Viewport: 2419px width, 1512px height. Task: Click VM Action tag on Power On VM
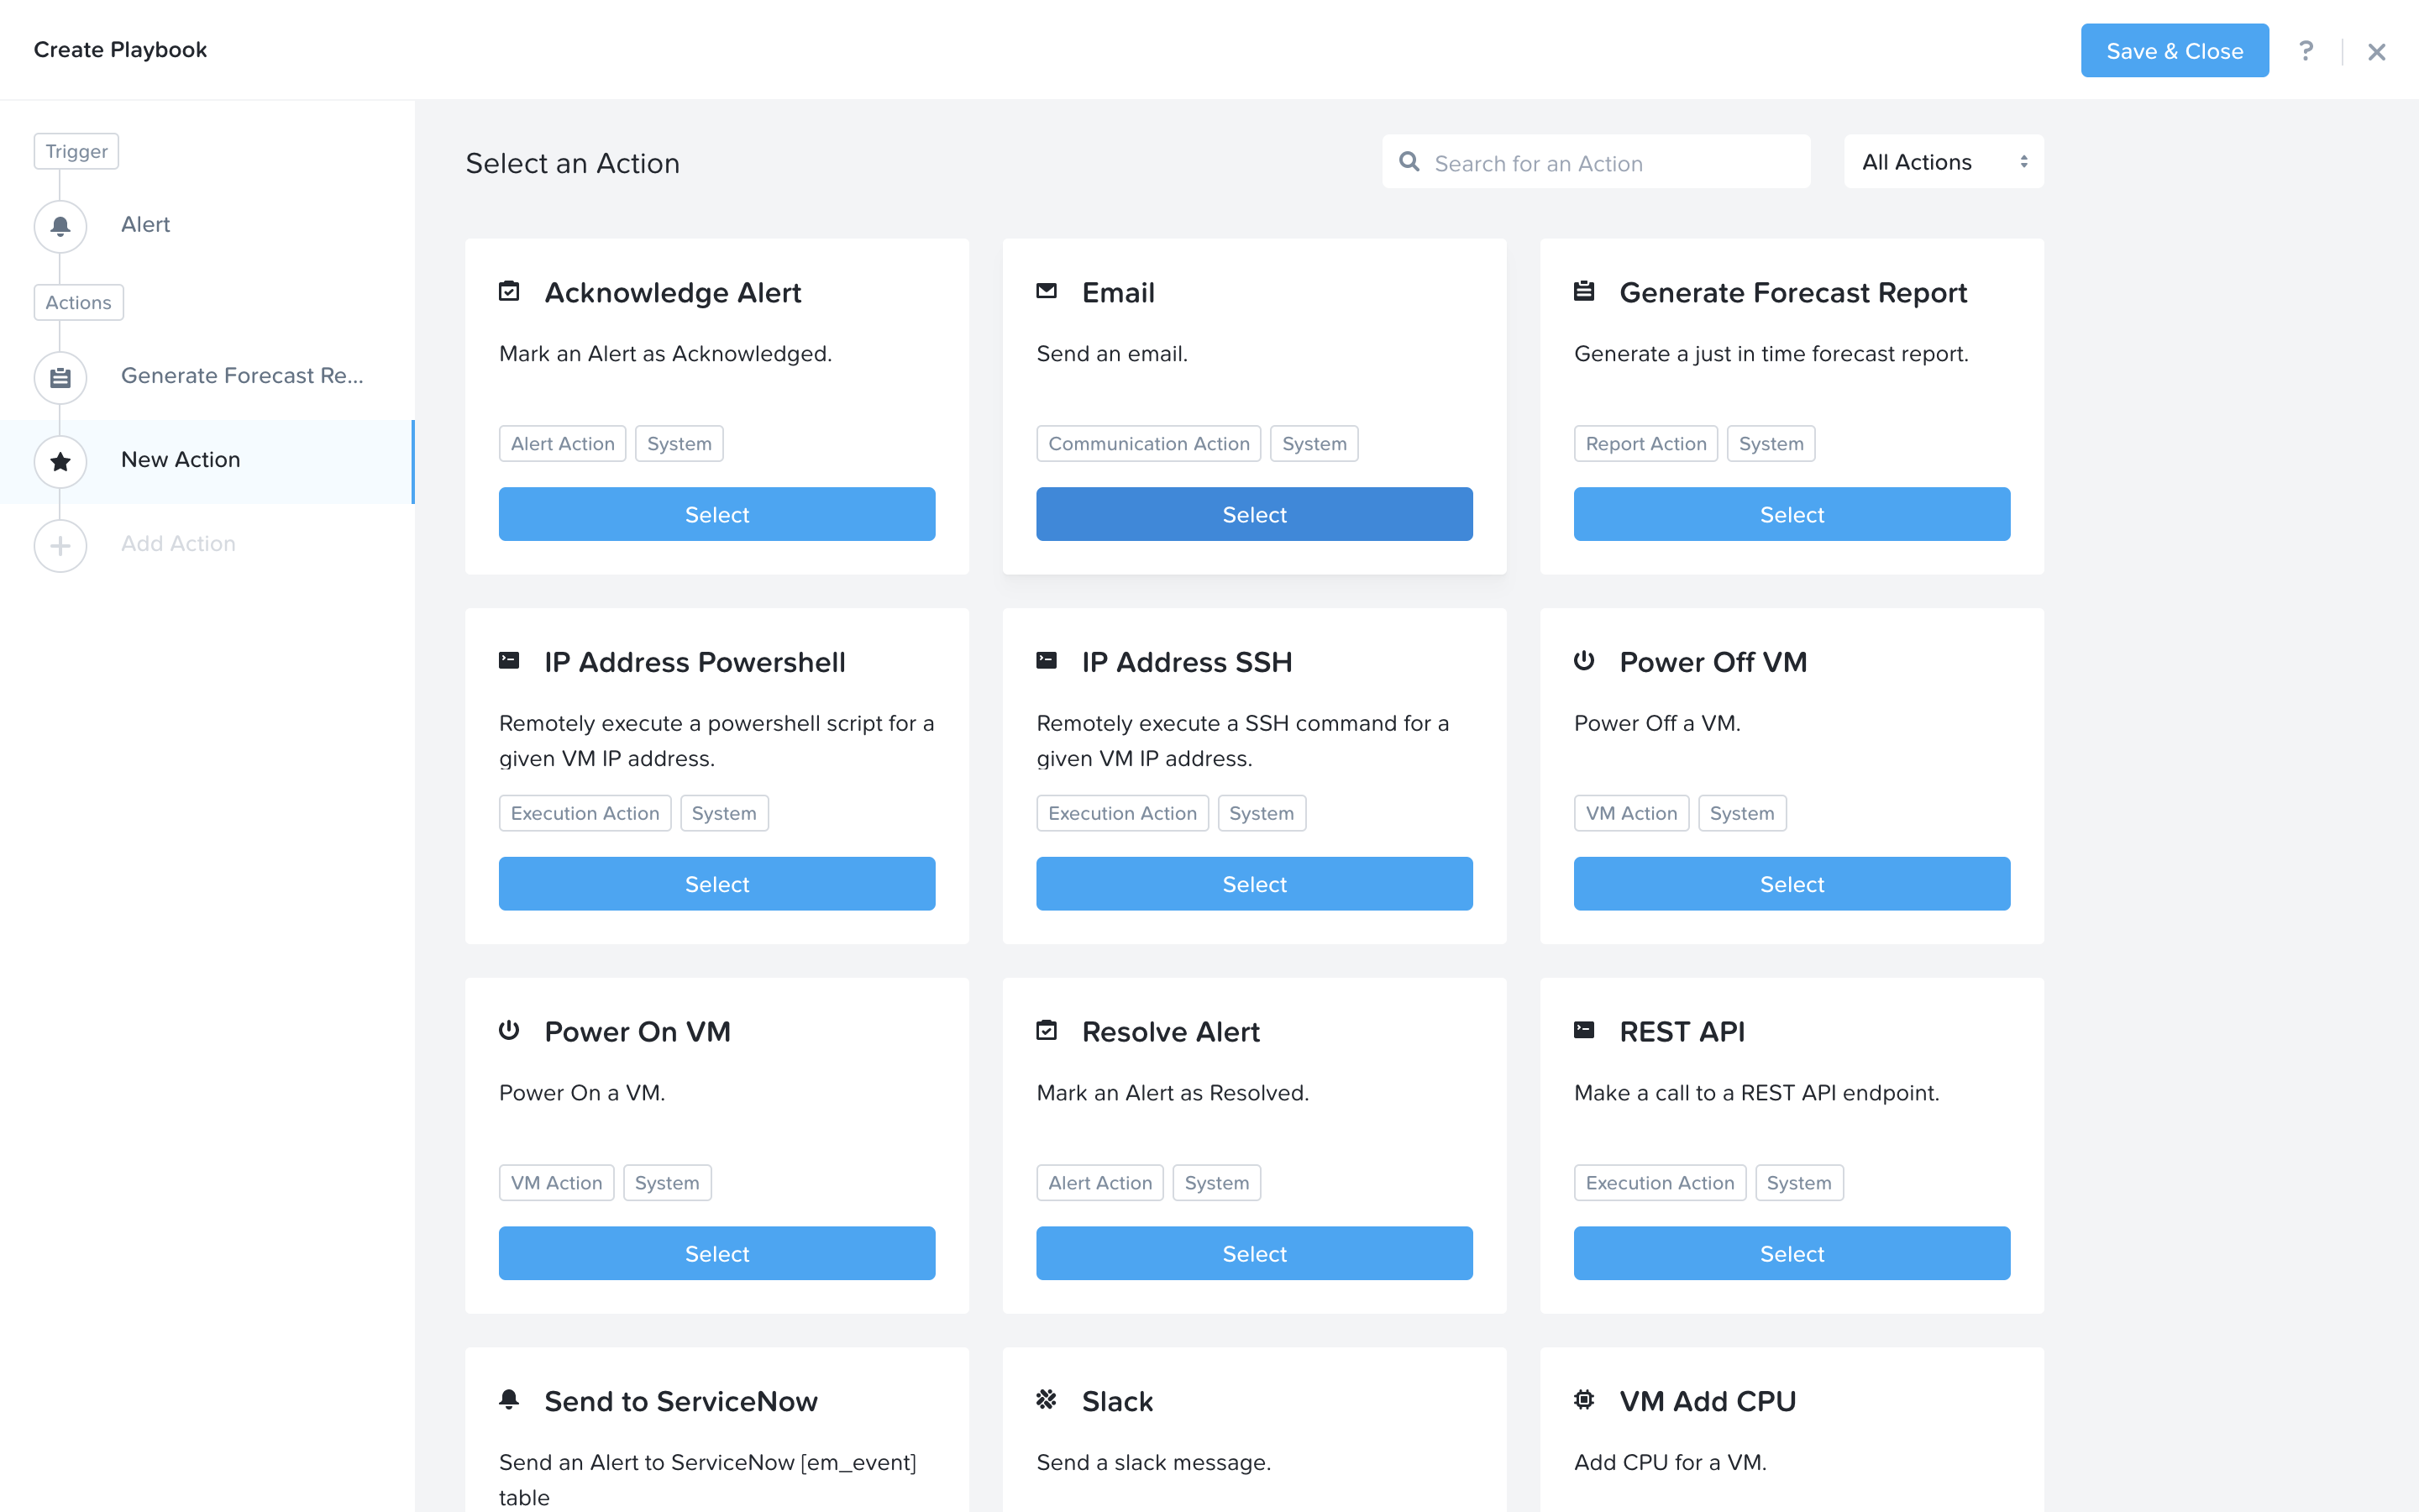556,1183
